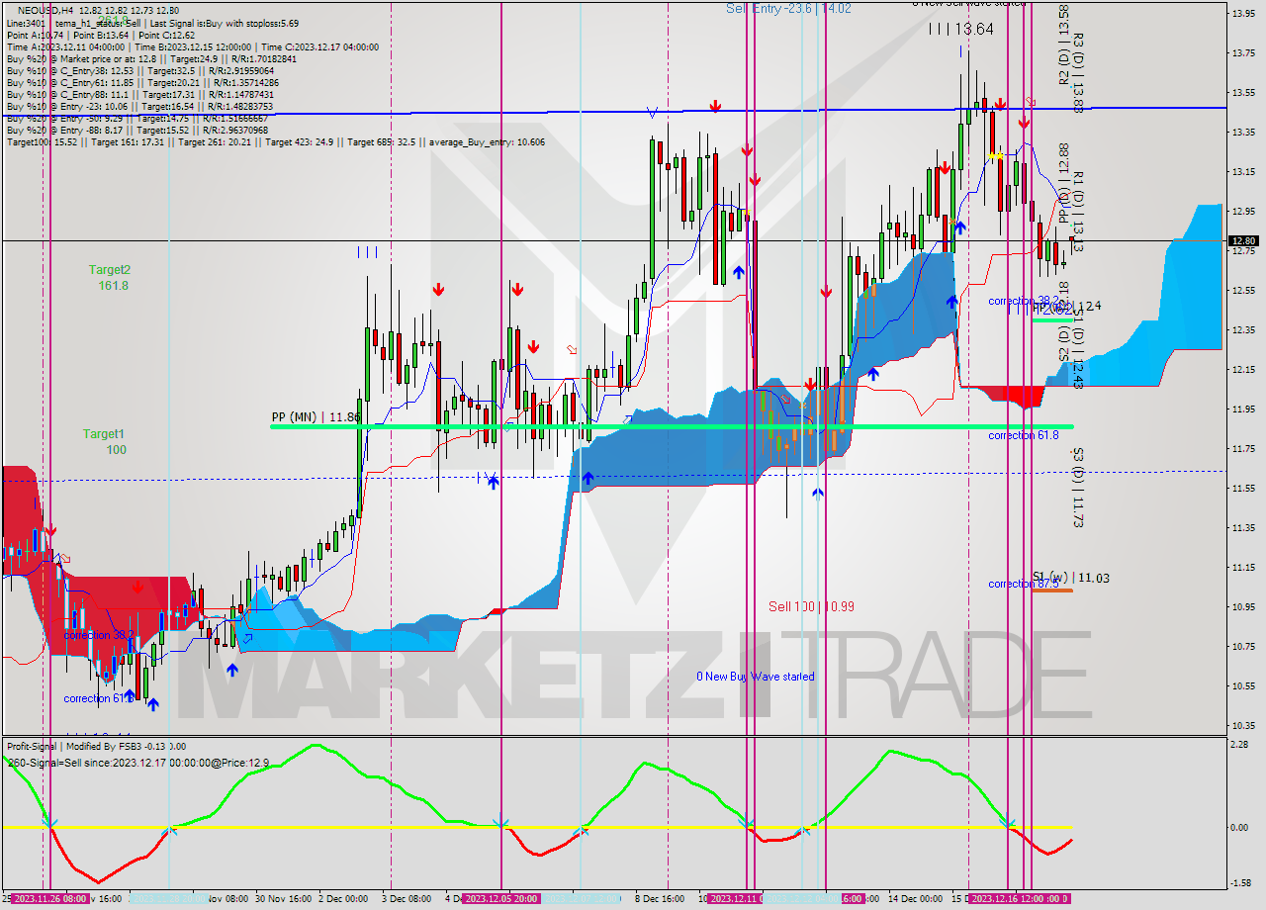This screenshot has width=1266, height=910.
Task: Click the green Target1 label
Action: point(104,433)
